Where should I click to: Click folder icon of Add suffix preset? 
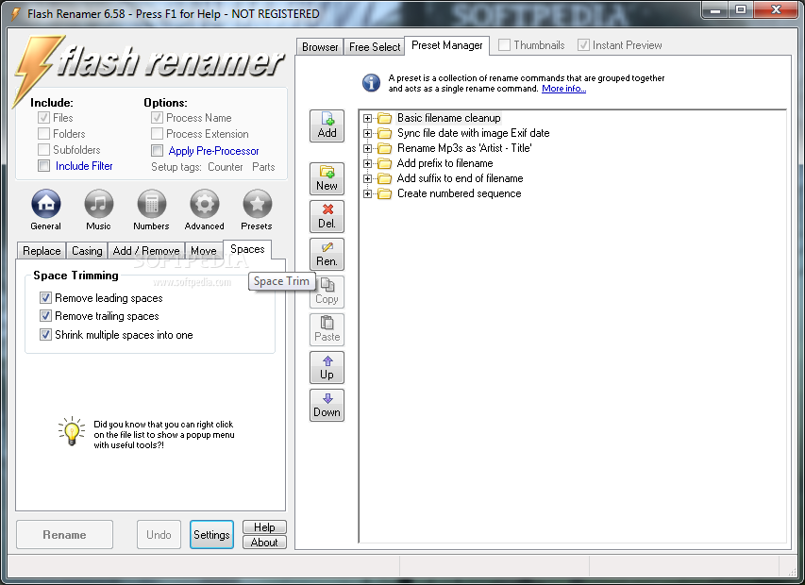[x=384, y=179]
